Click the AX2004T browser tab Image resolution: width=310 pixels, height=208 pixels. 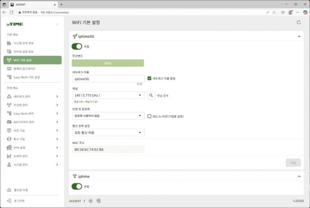(x=33, y=4)
